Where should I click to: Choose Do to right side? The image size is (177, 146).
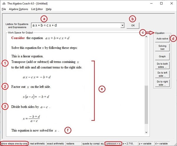(x=162, y=83)
